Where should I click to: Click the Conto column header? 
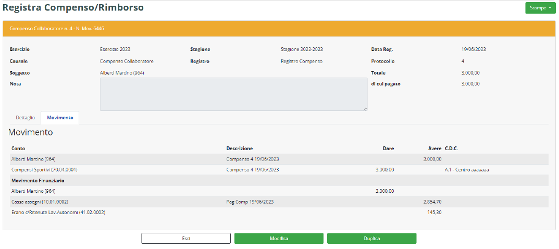(x=18, y=148)
